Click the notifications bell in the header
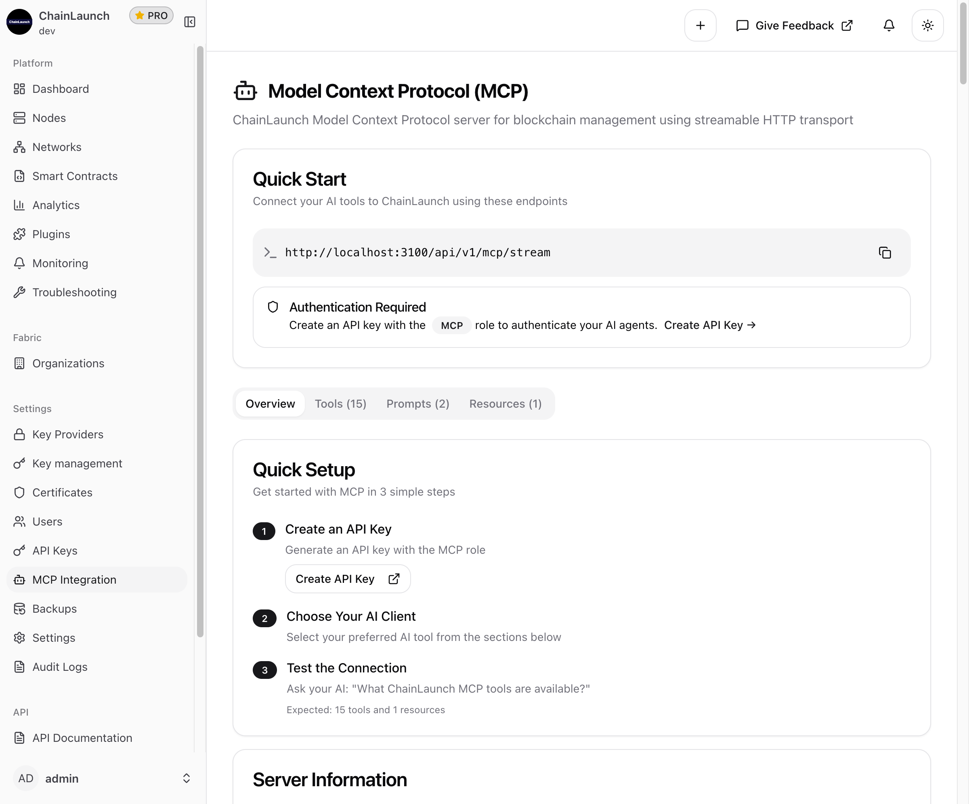Viewport: 969px width, 804px height. (889, 25)
